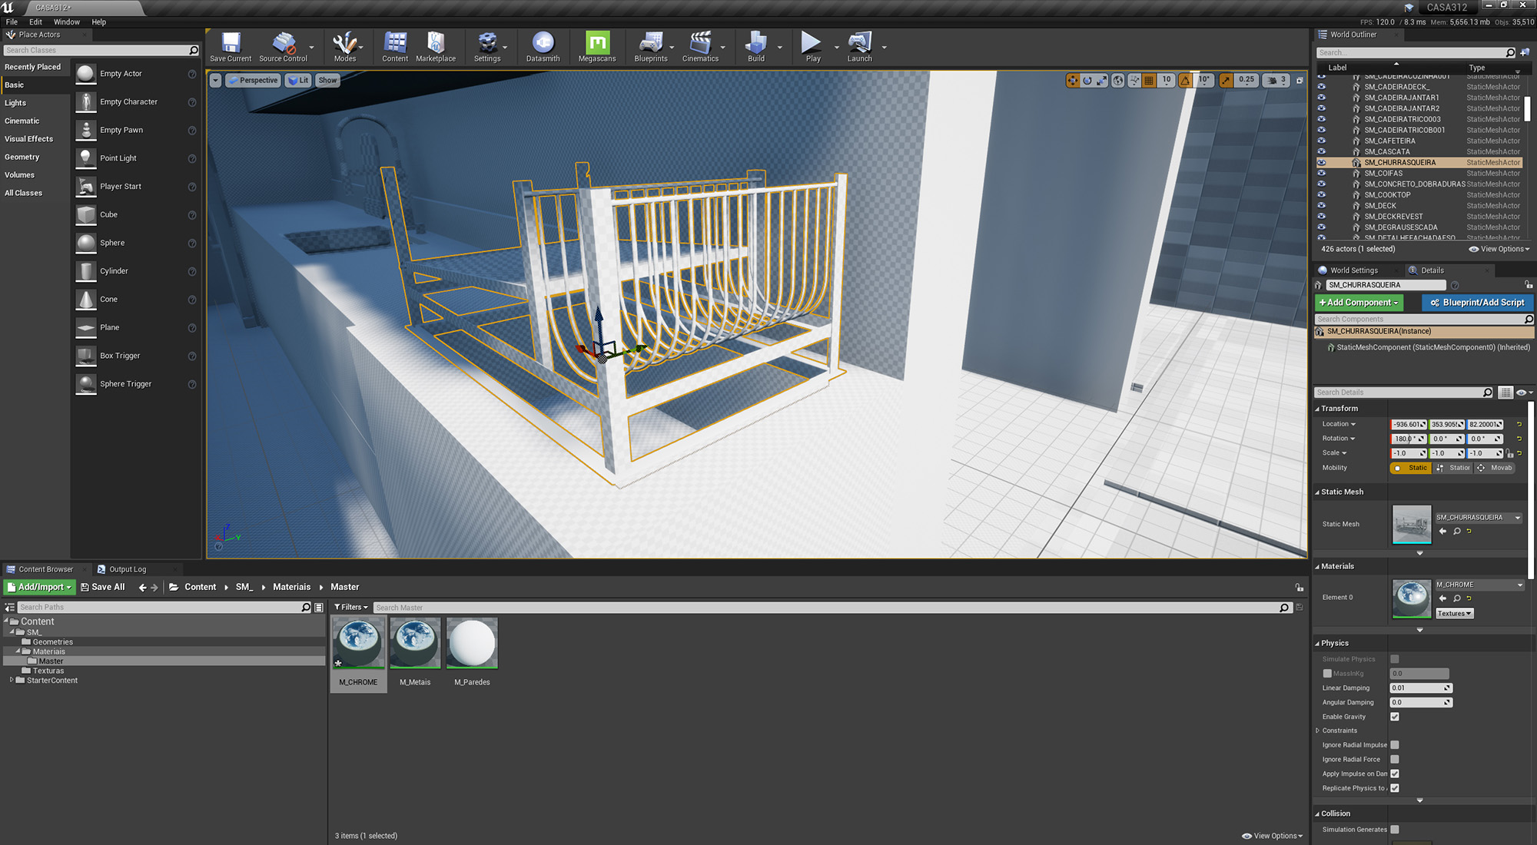Viewport: 1537px width, 845px height.
Task: Open the Window menu
Action: coord(67,22)
